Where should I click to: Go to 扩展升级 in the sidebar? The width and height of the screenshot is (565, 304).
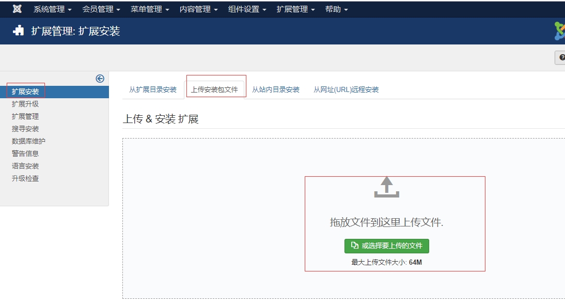pyautogui.click(x=25, y=104)
